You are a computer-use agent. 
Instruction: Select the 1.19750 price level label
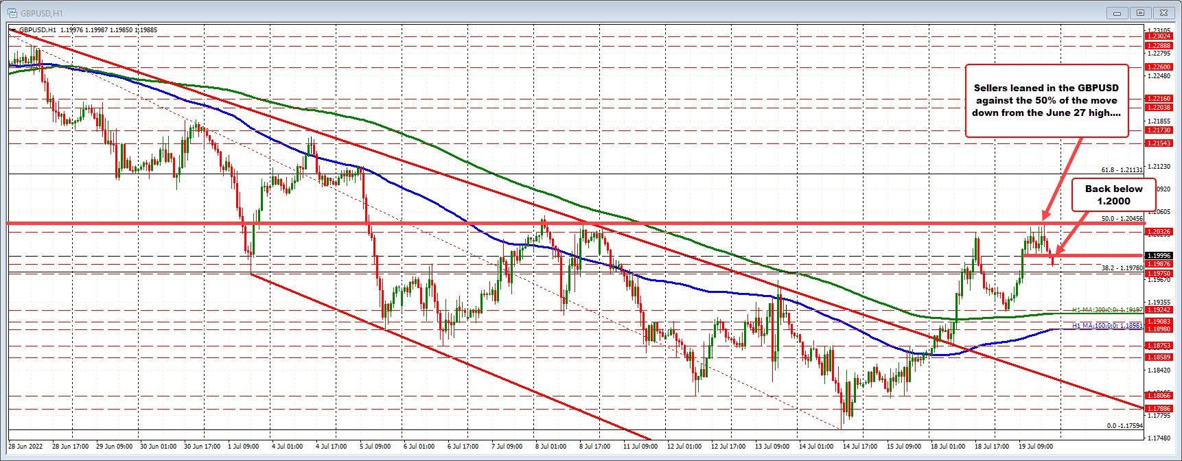1159,274
